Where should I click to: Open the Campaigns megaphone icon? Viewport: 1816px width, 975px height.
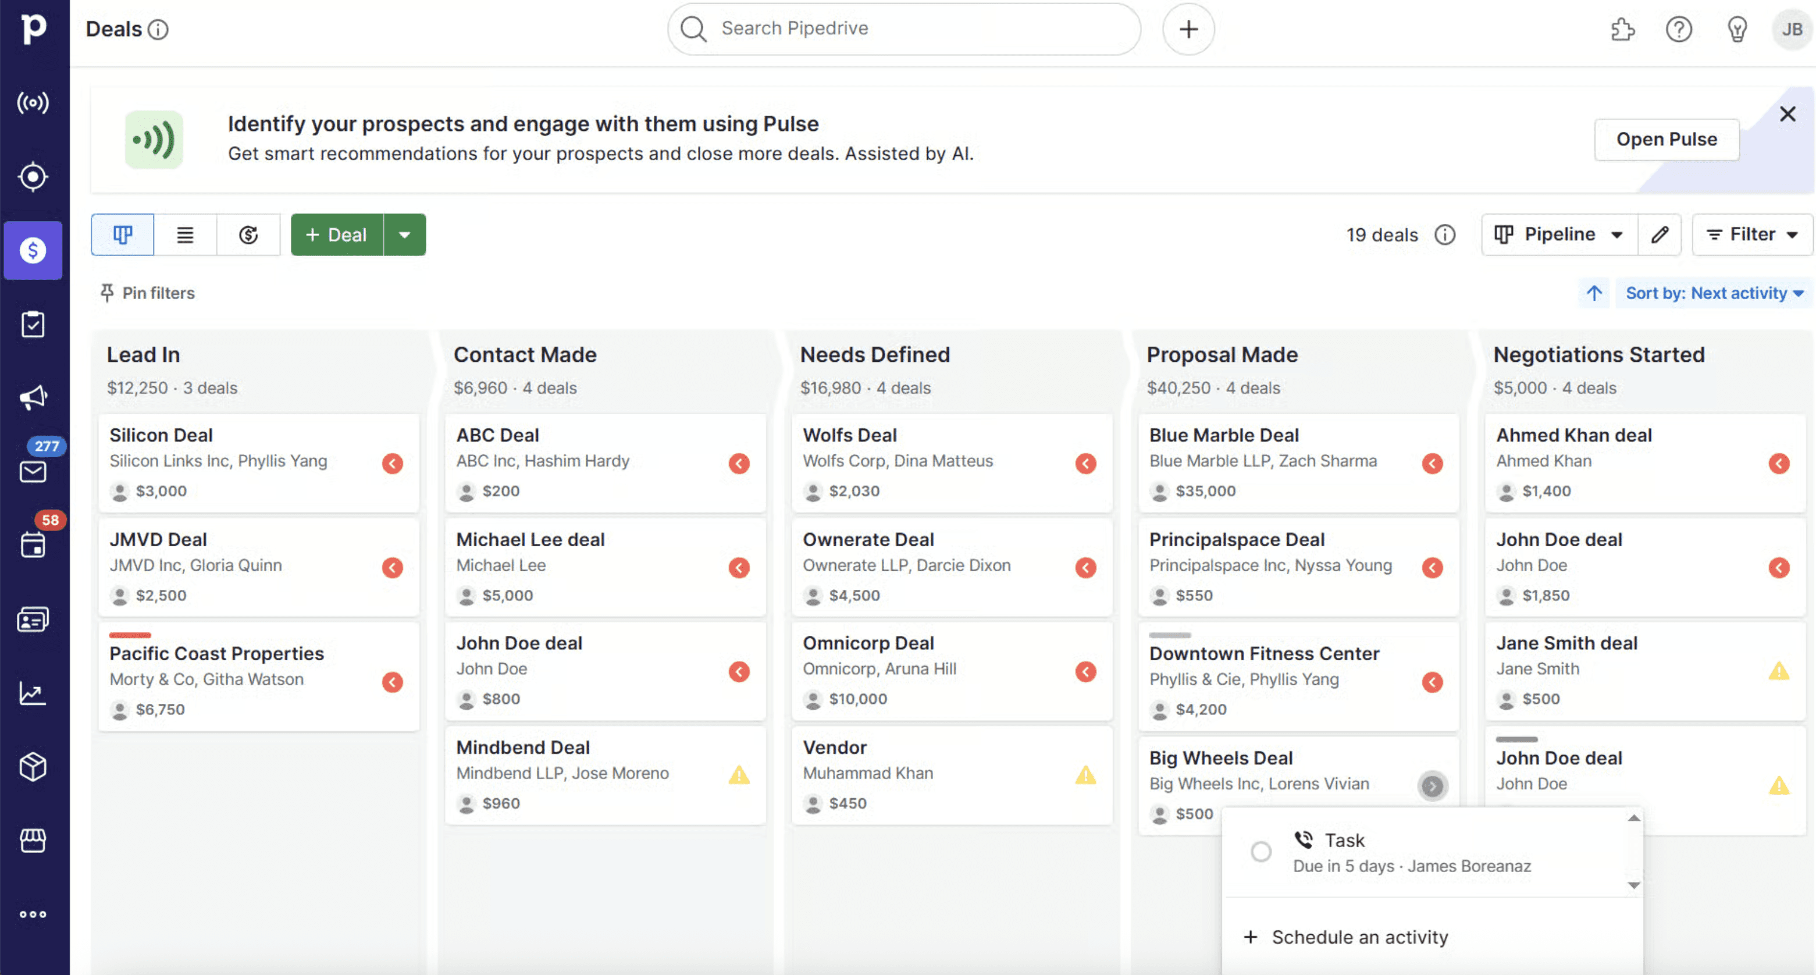[x=33, y=397]
